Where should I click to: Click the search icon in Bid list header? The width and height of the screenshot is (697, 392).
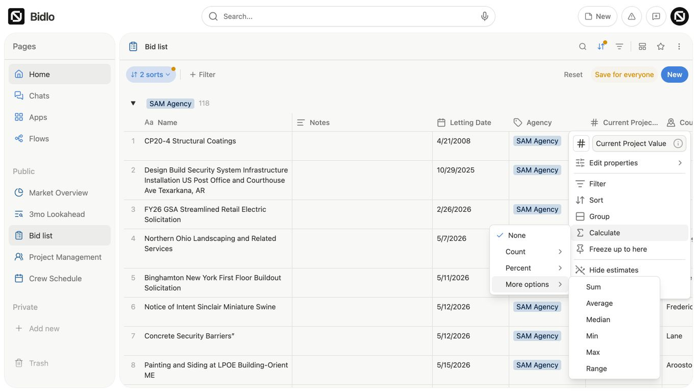[583, 46]
